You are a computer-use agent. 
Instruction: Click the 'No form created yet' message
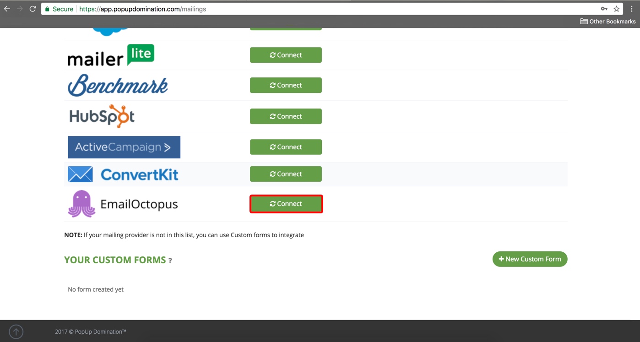click(x=96, y=289)
